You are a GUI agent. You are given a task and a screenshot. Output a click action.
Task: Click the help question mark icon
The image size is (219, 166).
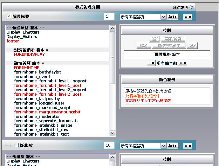(192, 8)
